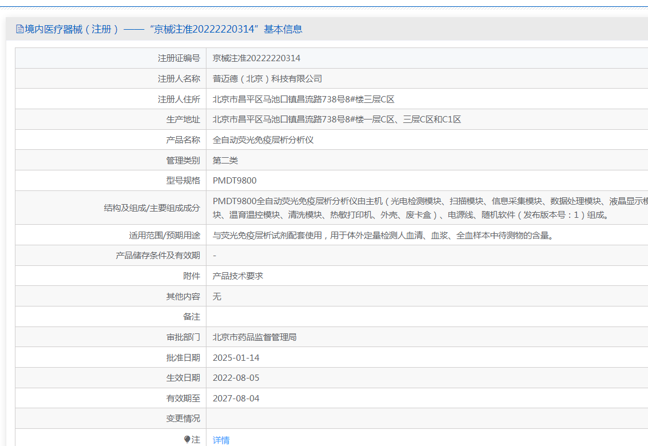Screen dimensions: 648x446
Task: Click other content value 无
Action: (x=217, y=296)
